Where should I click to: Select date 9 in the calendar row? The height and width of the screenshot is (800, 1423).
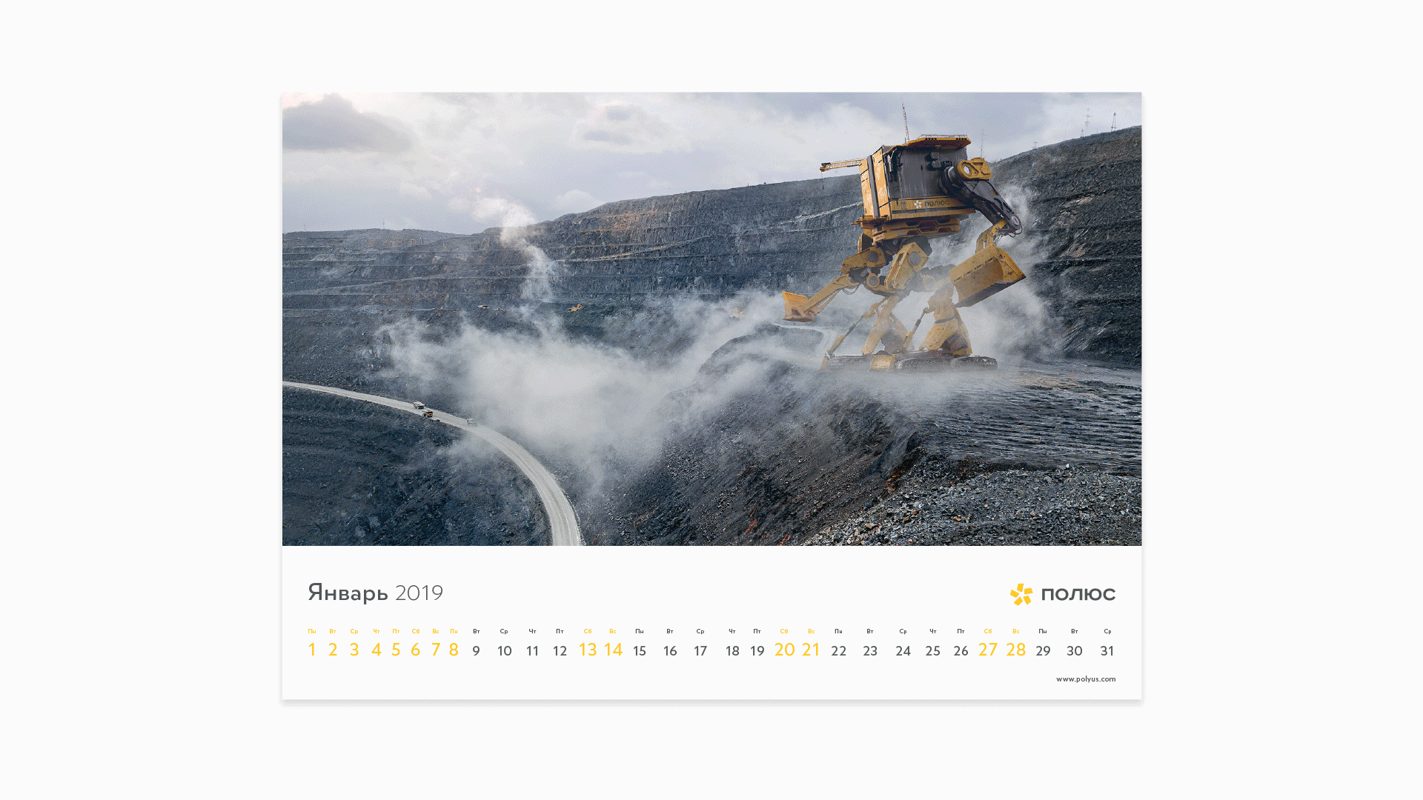tap(476, 651)
